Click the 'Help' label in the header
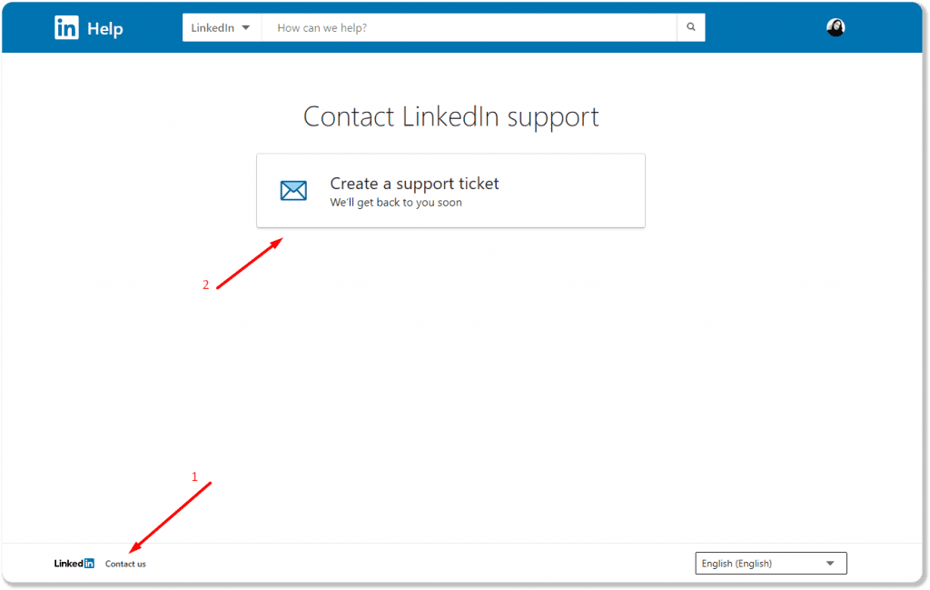The image size is (930, 590). pos(106,28)
